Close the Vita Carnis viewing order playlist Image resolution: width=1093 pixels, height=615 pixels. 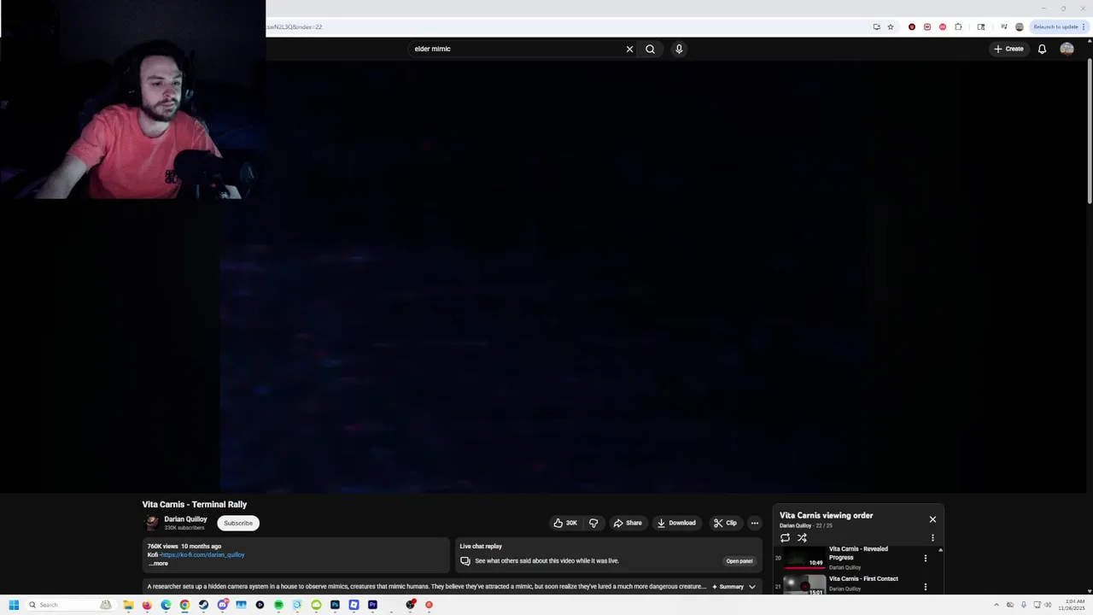(932, 519)
